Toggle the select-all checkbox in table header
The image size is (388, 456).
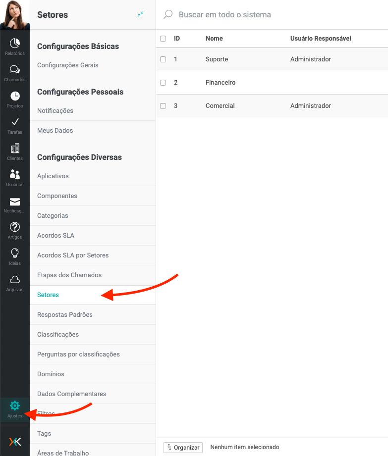[x=163, y=39]
